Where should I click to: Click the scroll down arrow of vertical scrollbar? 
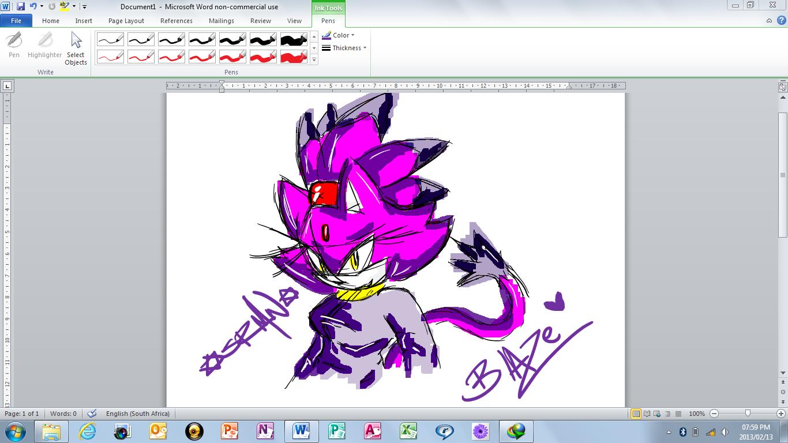pyautogui.click(x=783, y=373)
